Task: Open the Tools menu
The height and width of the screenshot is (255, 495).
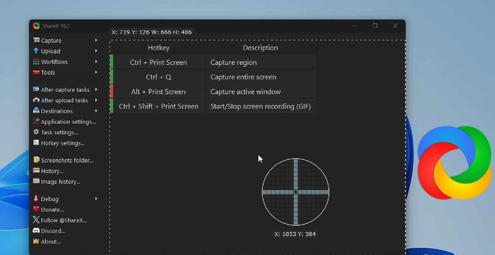Action: [48, 73]
